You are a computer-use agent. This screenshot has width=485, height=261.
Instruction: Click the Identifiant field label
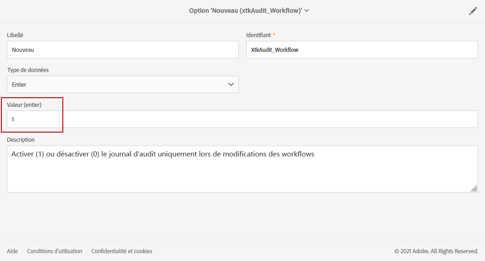pyautogui.click(x=258, y=35)
